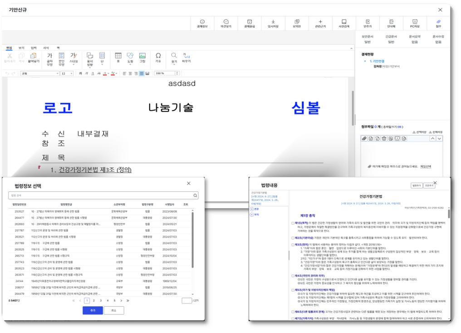Click the 조문추가 button
The width and height of the screenshot is (461, 333).
pyautogui.click(x=429, y=186)
